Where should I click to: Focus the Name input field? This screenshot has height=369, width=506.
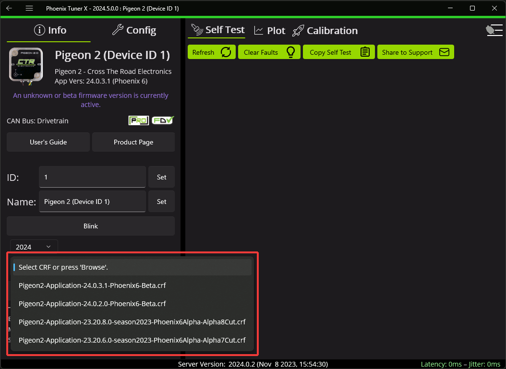click(92, 202)
